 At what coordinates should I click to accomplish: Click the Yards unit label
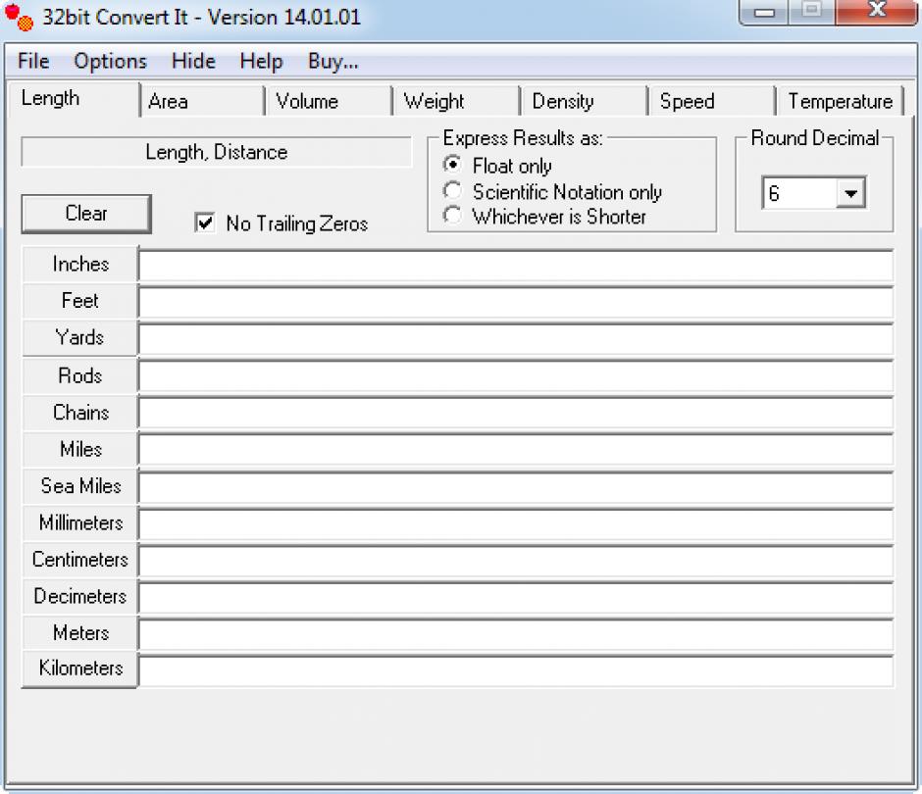80,338
